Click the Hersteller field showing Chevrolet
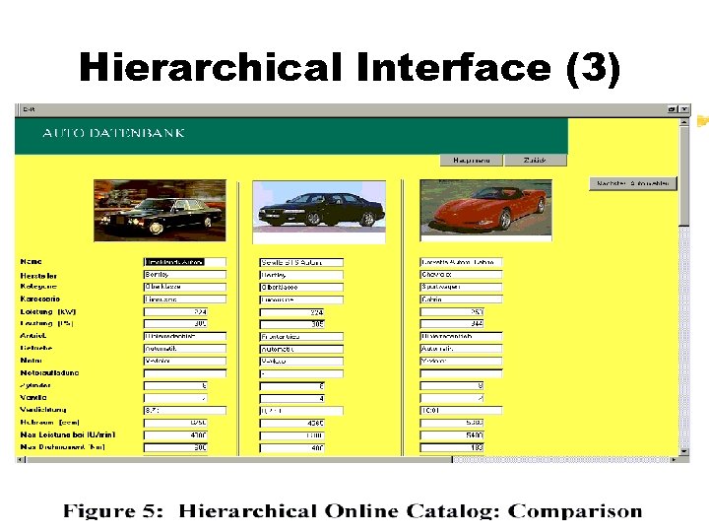Viewport: 709px width, 532px height. tap(461, 275)
